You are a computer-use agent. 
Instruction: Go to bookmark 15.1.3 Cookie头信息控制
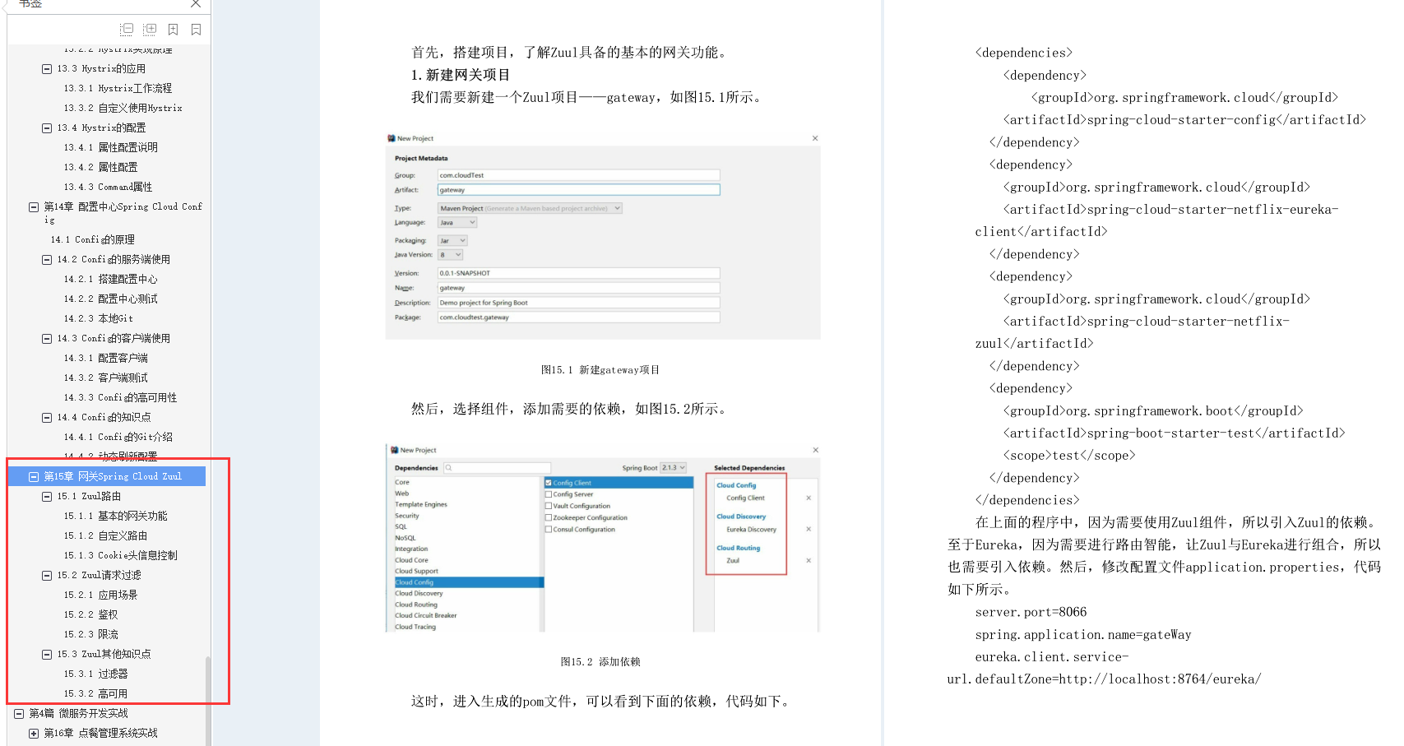click(x=120, y=555)
